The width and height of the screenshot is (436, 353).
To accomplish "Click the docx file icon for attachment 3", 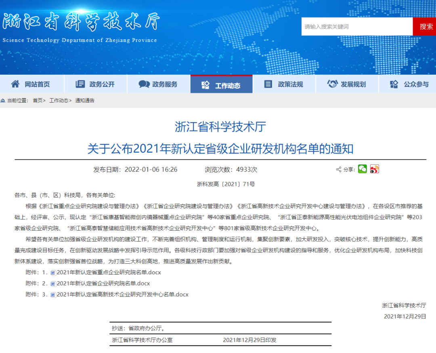I will pos(53,295).
